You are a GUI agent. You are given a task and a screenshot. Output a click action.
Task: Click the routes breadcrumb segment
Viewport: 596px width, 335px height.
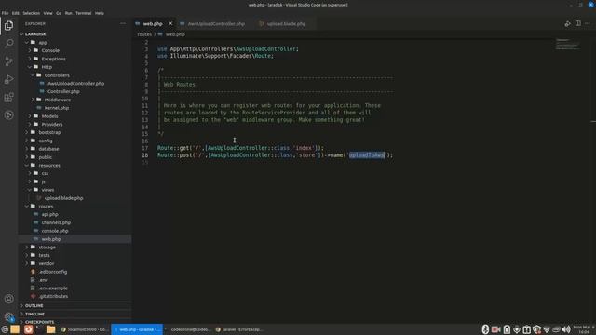click(144, 34)
